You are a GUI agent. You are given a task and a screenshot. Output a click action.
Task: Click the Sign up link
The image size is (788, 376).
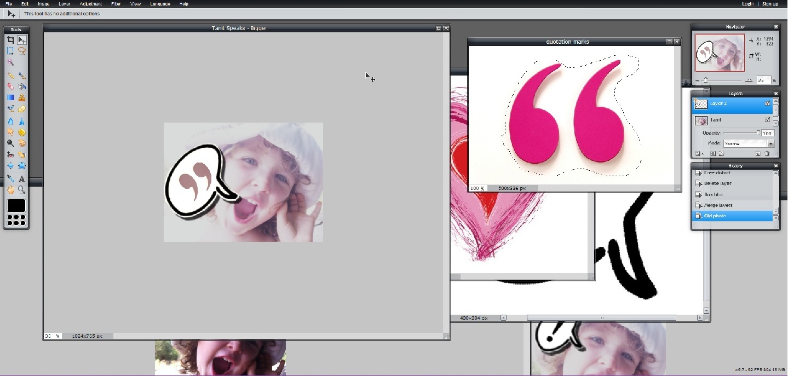(770, 4)
